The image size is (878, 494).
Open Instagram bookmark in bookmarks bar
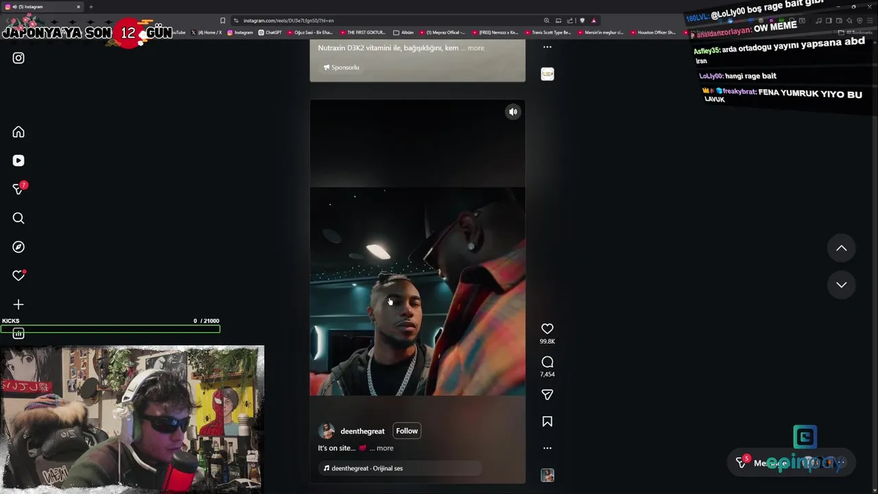[x=240, y=32]
